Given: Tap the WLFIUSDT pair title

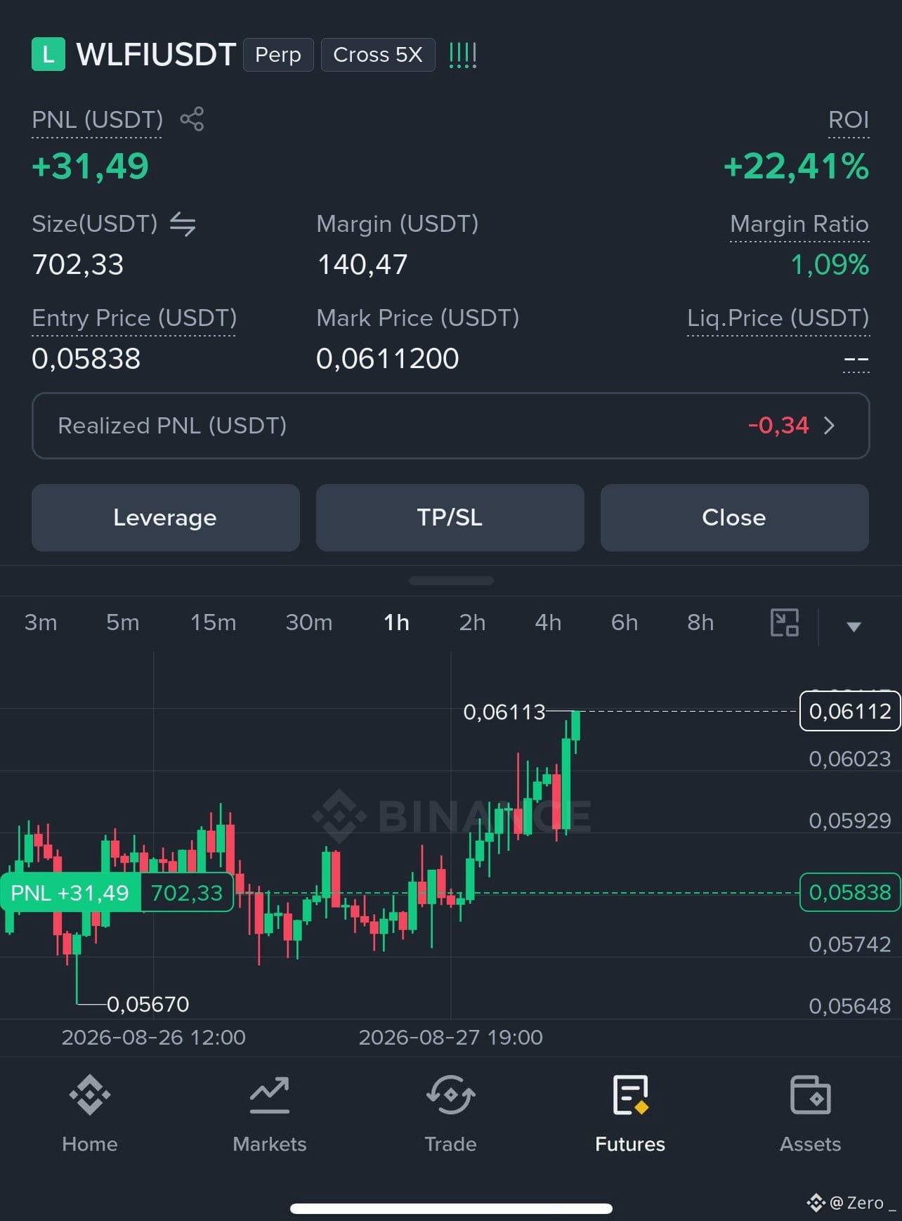Looking at the screenshot, I should coord(156,55).
